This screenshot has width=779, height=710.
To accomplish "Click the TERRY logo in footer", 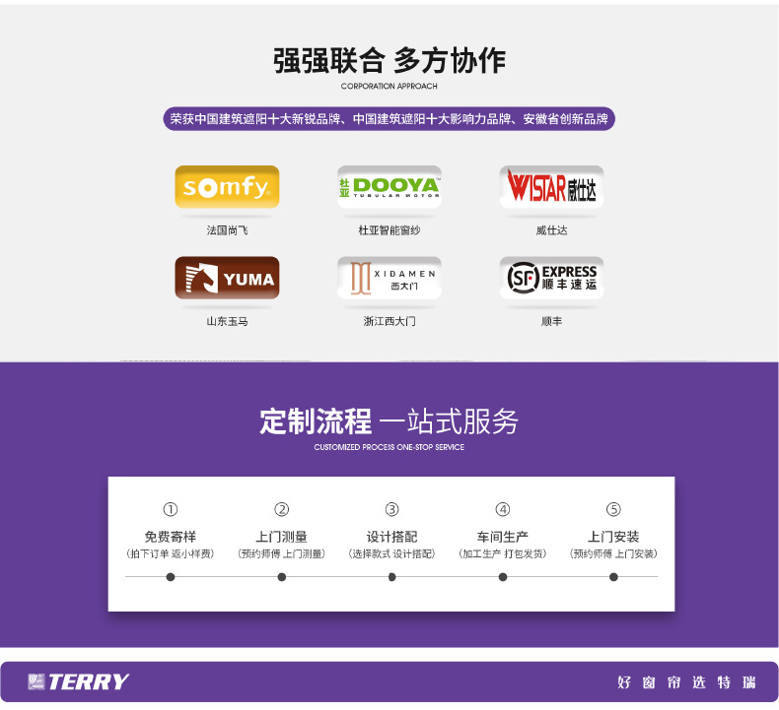I will (x=79, y=681).
